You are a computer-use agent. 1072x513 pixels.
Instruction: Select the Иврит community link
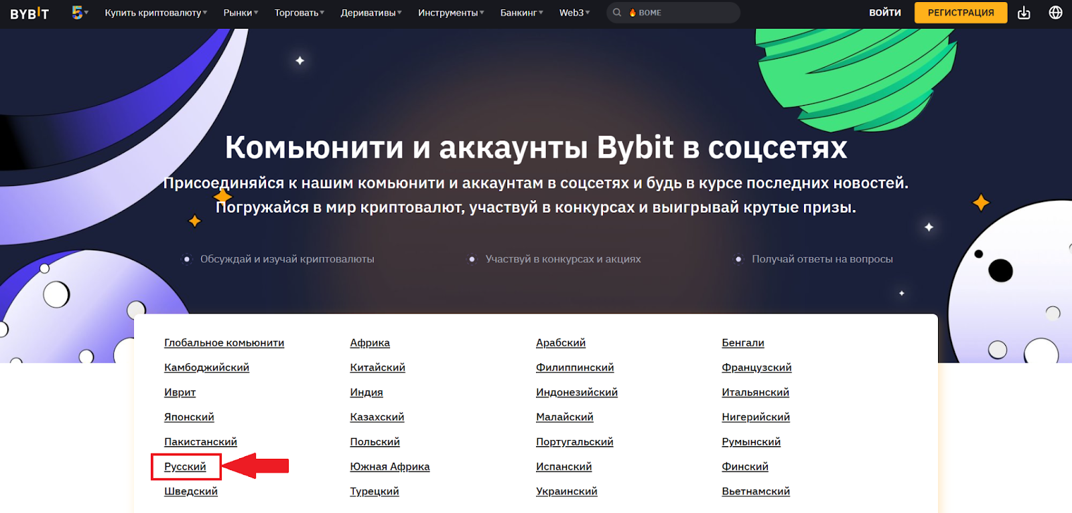pos(180,392)
